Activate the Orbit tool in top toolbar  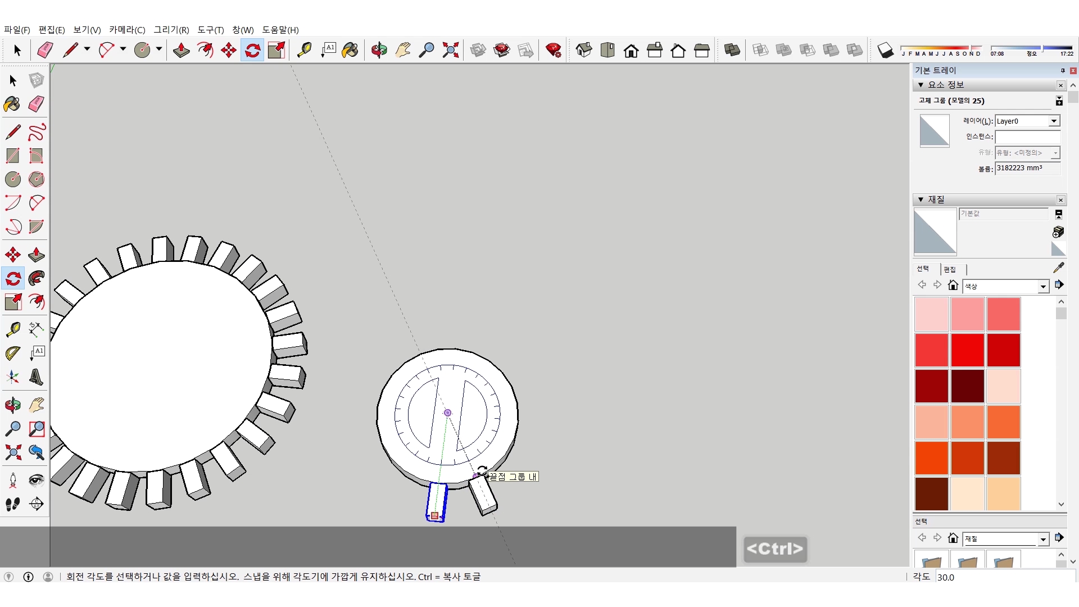click(x=379, y=51)
